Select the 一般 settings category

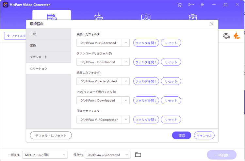[x=49, y=34]
